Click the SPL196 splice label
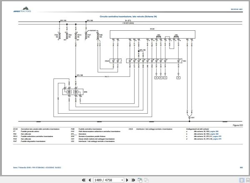Image resolution: width=250 pixels, height=183 pixels. [80, 75]
